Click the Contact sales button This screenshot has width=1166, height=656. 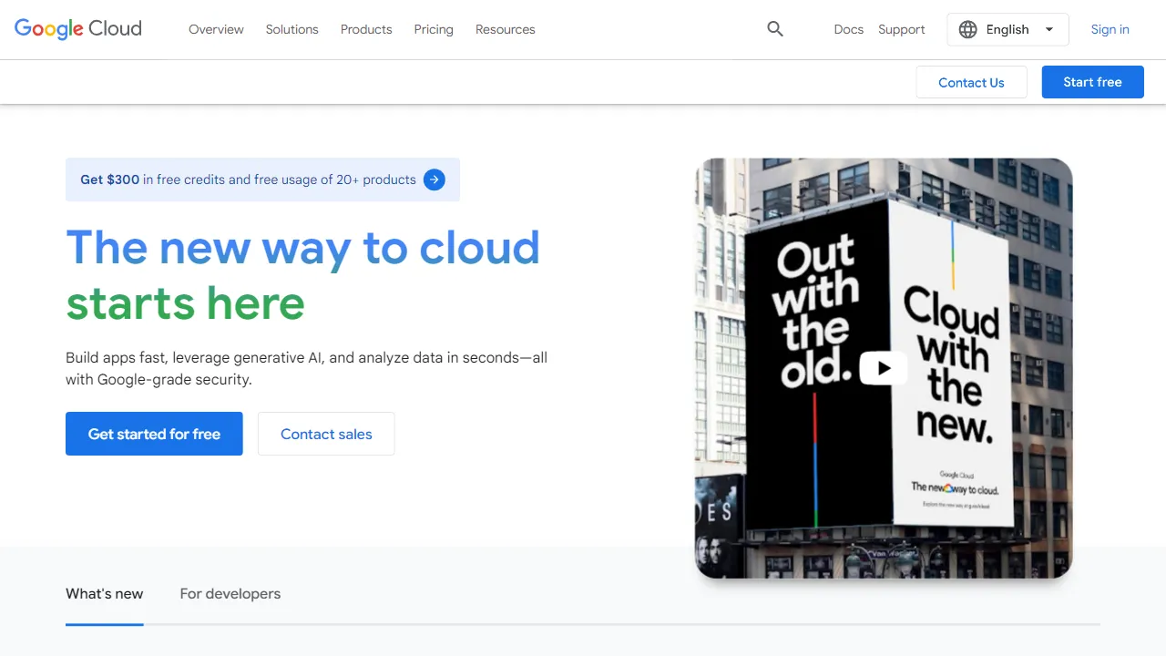point(326,434)
